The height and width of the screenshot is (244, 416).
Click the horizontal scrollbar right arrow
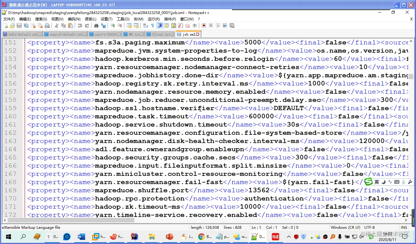point(406,220)
